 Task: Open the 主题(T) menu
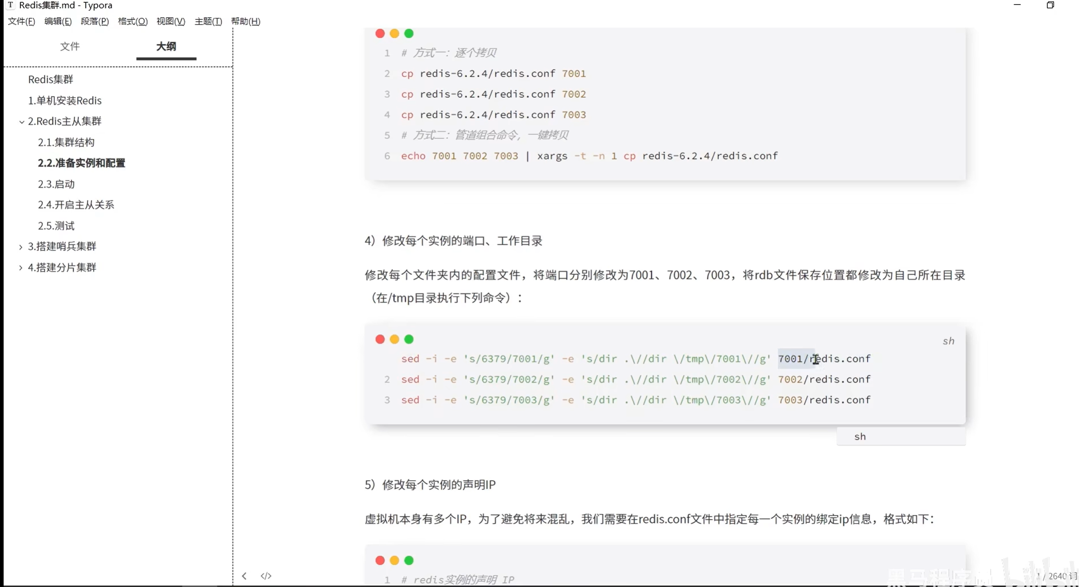(208, 21)
